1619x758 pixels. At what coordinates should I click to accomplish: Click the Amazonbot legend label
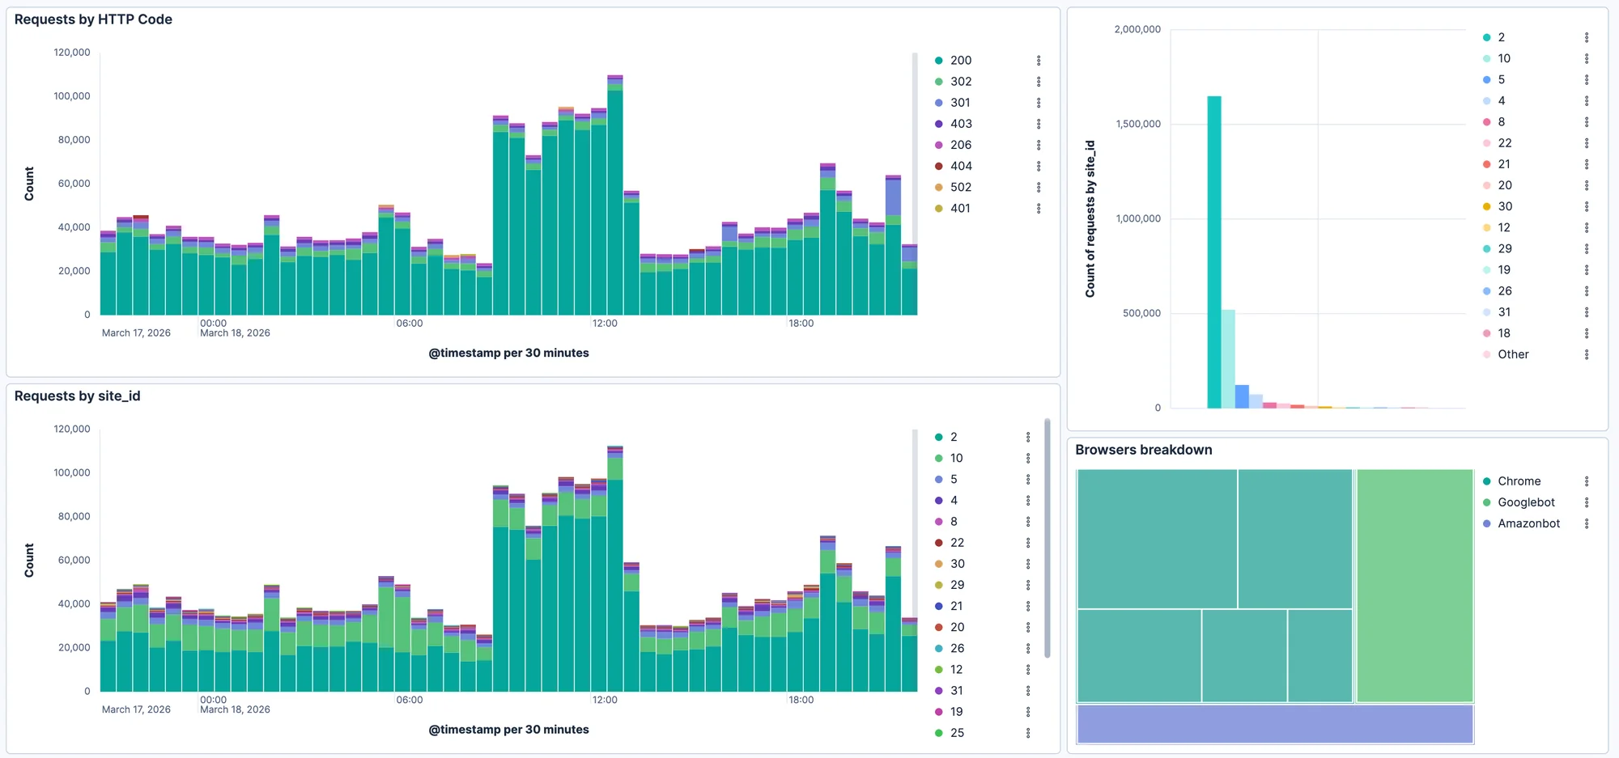1528,523
